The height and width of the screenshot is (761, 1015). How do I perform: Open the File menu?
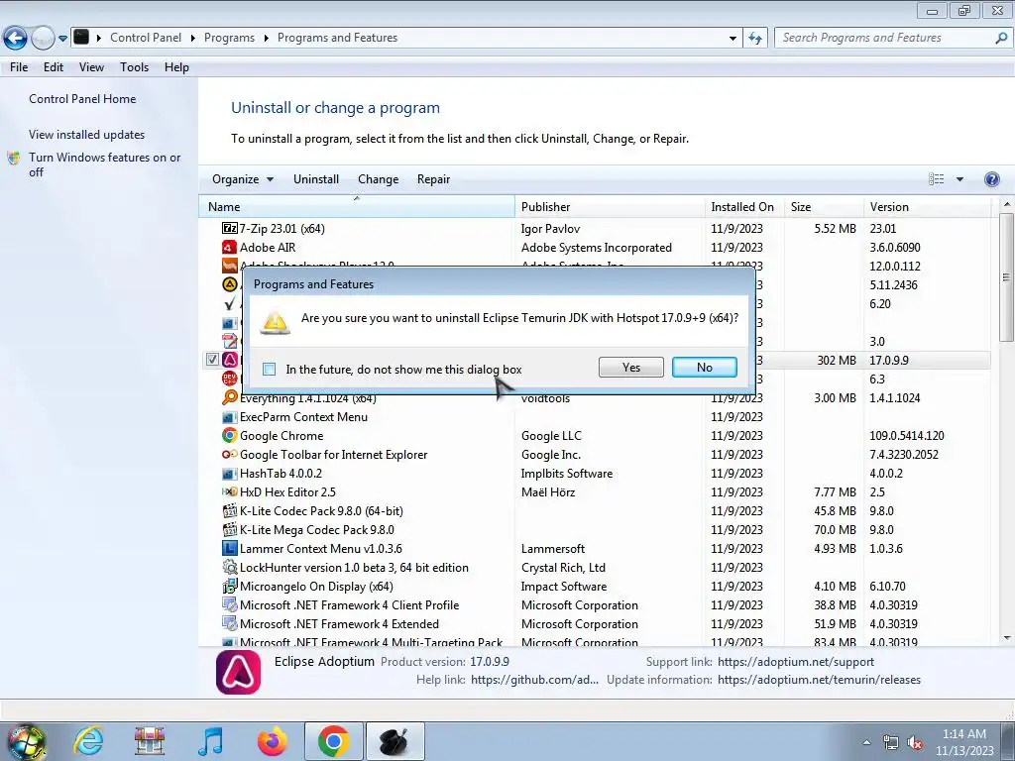coord(19,67)
